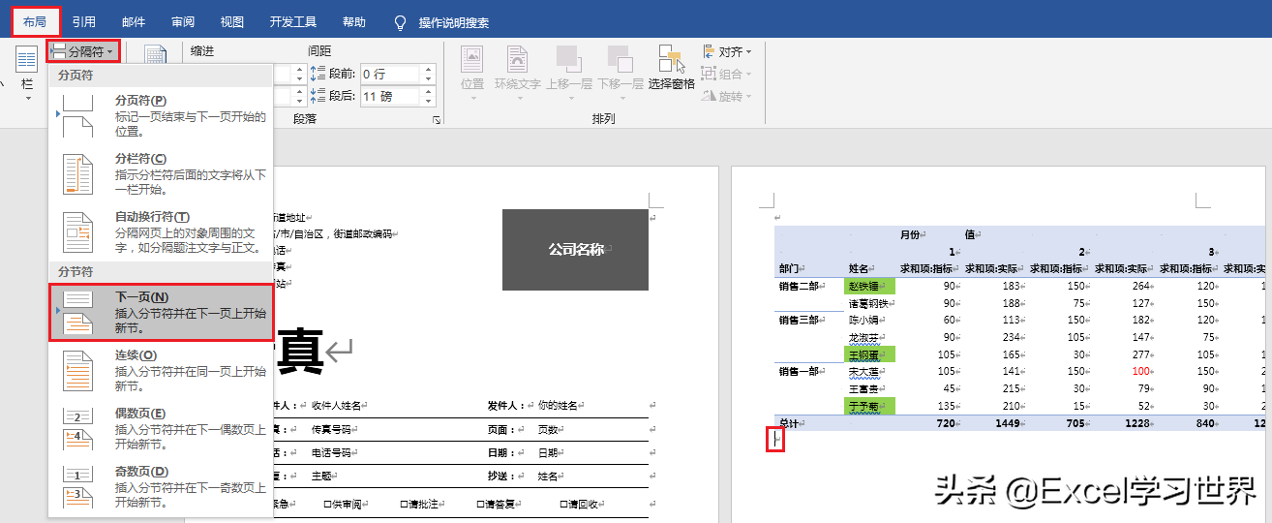Screen dimensions: 1272x523
Task: Click the 连续 section break icon
Action: (x=77, y=371)
